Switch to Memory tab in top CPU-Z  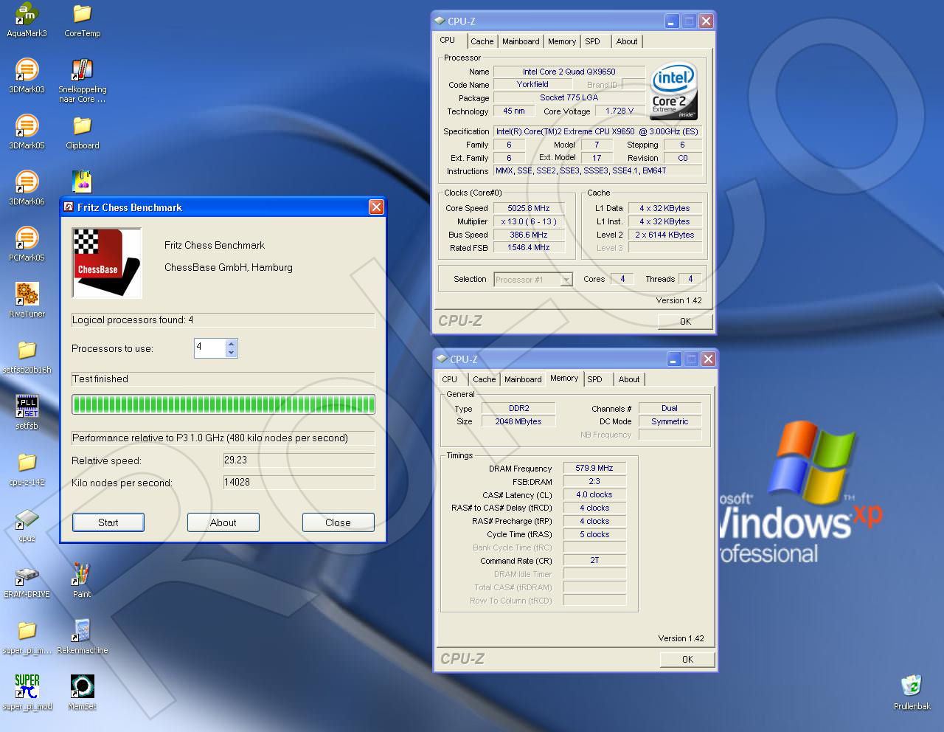[562, 41]
